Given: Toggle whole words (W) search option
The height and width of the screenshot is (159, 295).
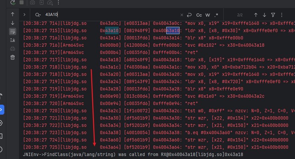Looking at the screenshot, I should [208, 15].
